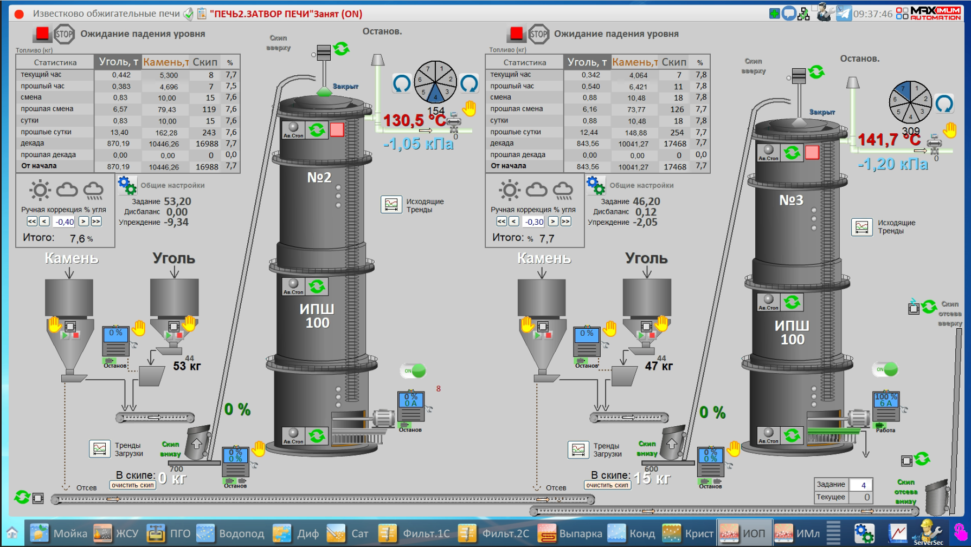Switch to the Выпарка tab in bottom bar

click(570, 533)
